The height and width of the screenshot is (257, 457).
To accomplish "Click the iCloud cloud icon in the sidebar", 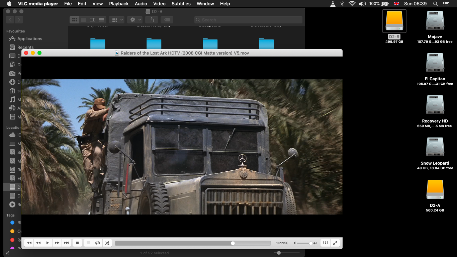I will [x=12, y=135].
